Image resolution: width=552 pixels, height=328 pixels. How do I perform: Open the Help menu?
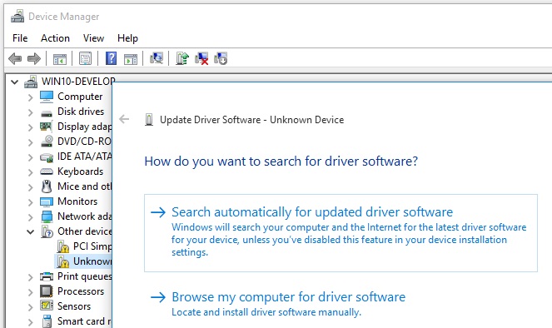[x=127, y=38]
